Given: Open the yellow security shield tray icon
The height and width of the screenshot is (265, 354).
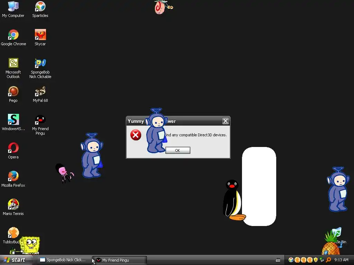Looking at the screenshot, I should pos(316,260).
